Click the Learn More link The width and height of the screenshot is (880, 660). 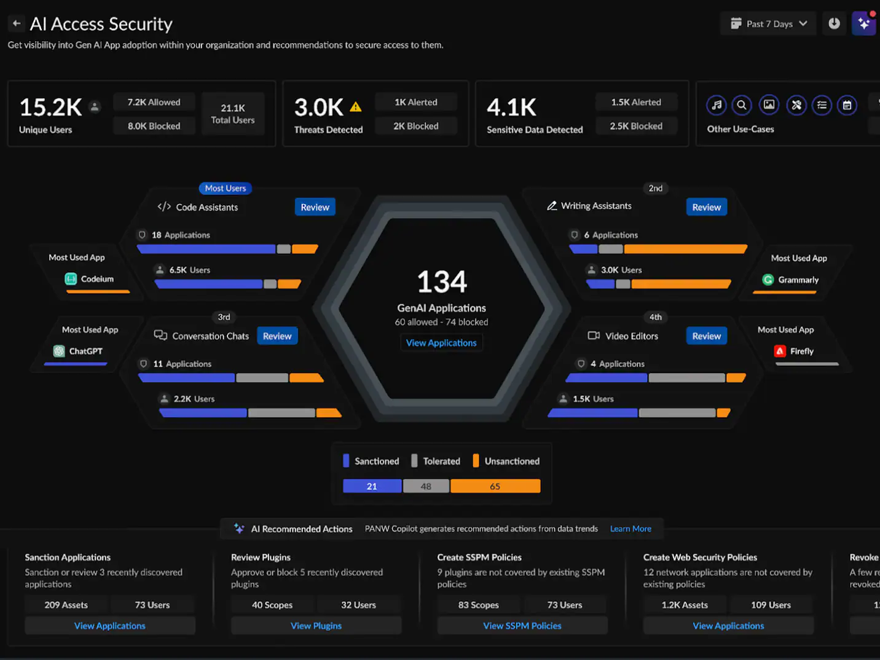631,528
